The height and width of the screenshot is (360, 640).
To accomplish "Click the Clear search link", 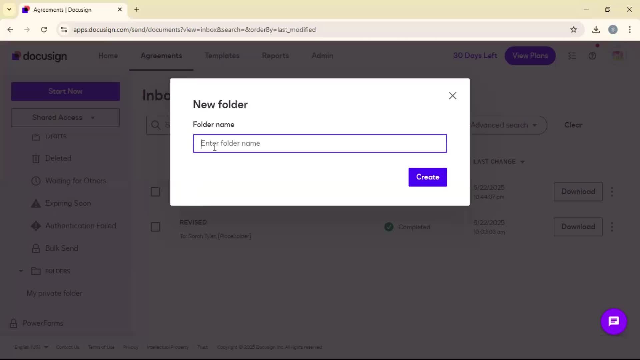I will (x=573, y=125).
